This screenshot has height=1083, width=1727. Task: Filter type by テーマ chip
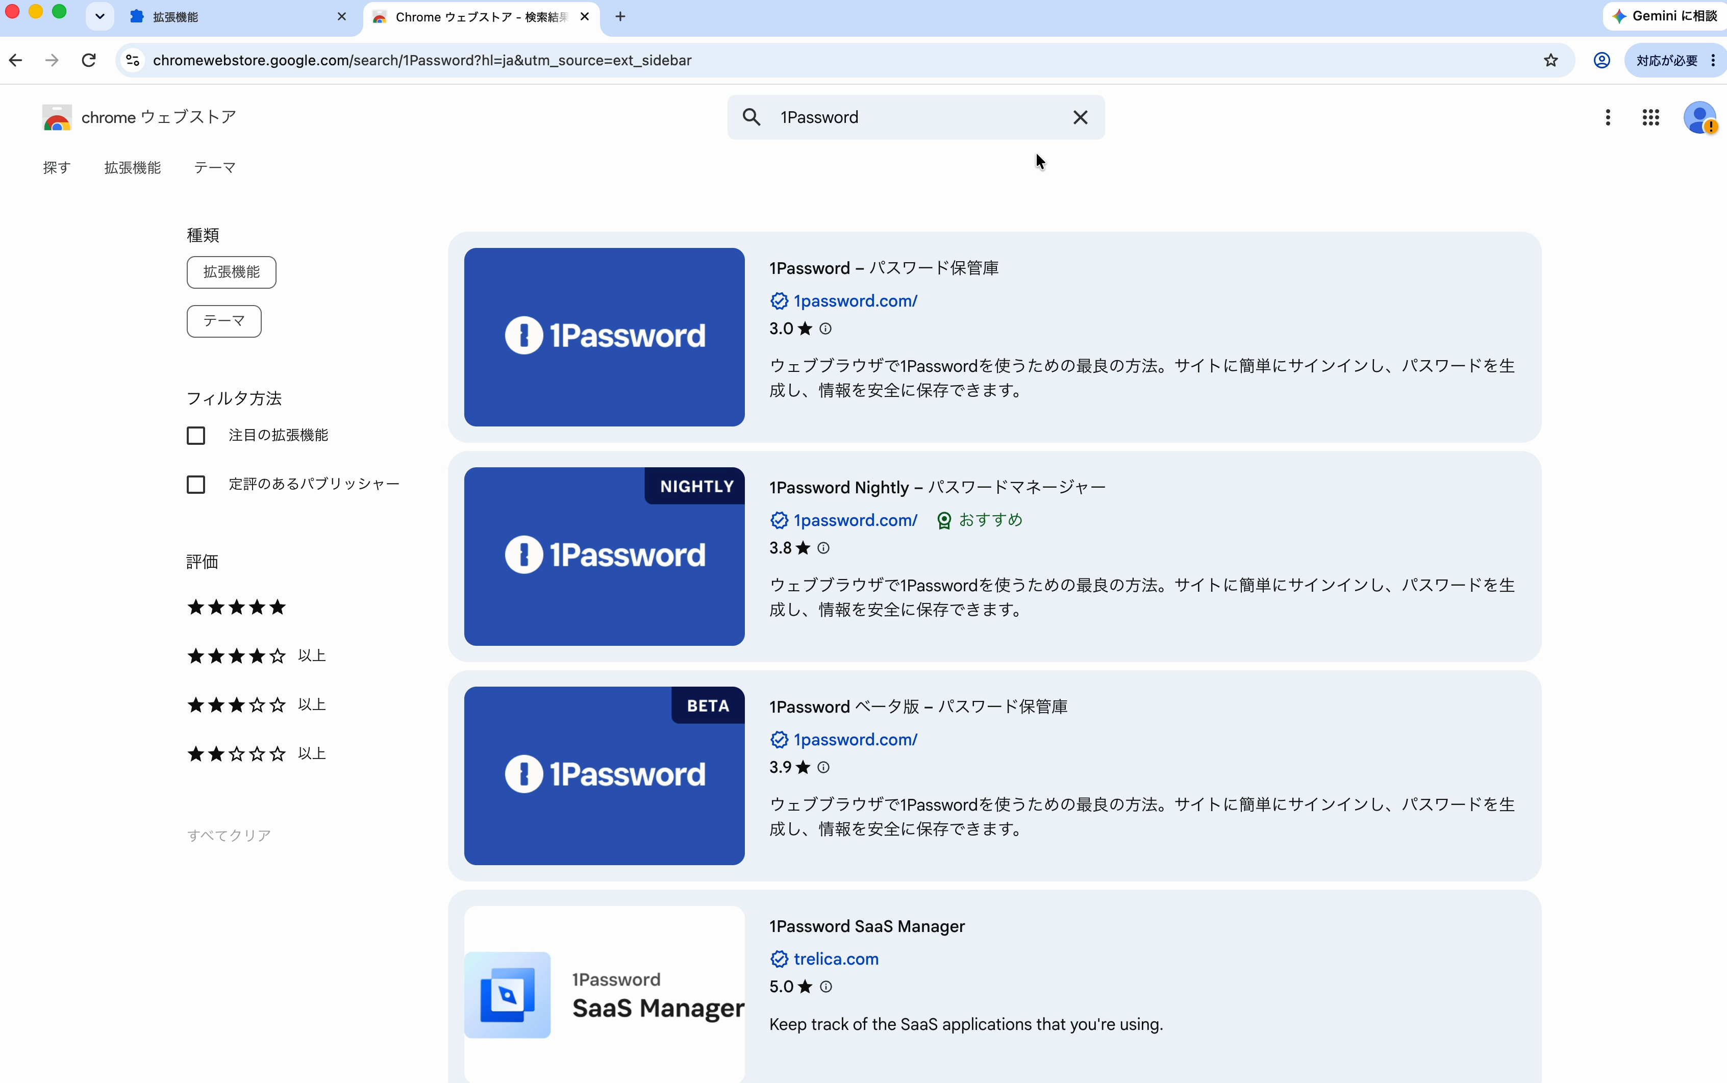pos(224,321)
